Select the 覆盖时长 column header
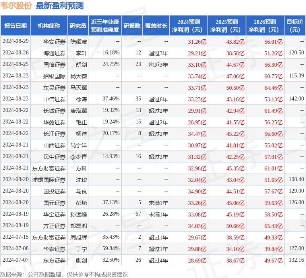Image resolution: width=306 pixels, height=278 pixels. [156, 25]
